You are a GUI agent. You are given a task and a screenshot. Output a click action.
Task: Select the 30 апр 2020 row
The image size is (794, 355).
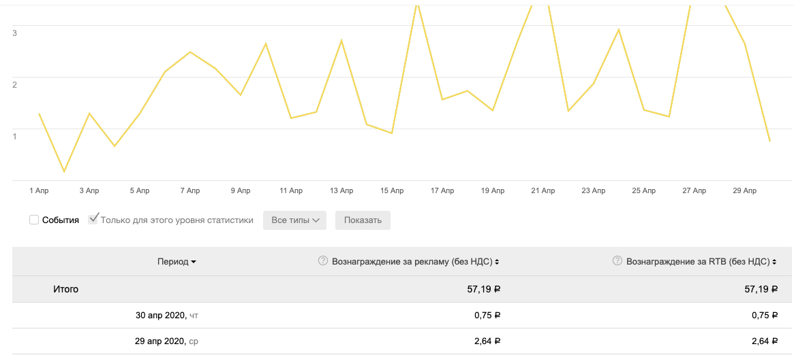(403, 316)
